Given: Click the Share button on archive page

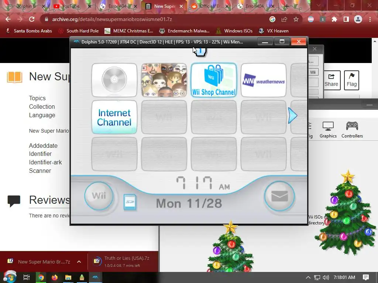Looking at the screenshot, I should pyautogui.click(x=331, y=80).
